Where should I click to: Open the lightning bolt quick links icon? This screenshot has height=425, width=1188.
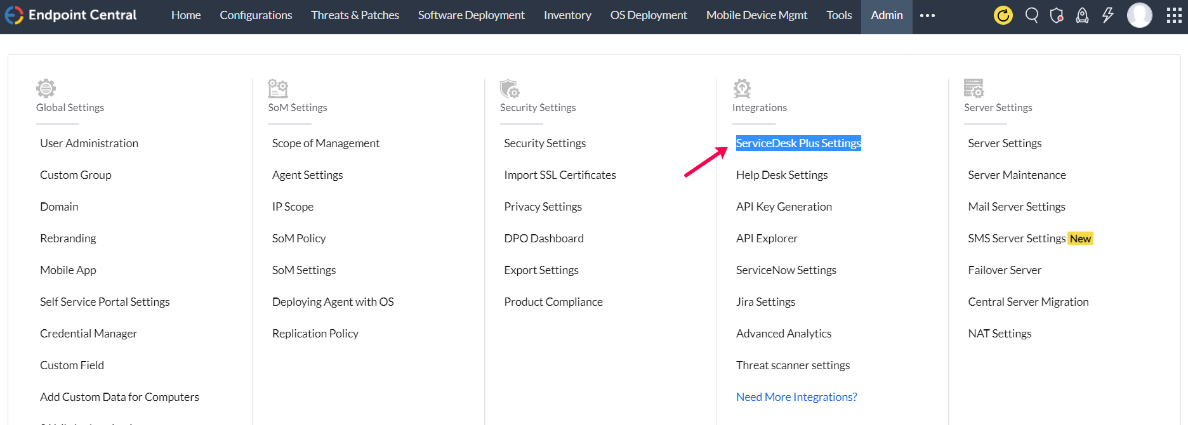pyautogui.click(x=1108, y=15)
